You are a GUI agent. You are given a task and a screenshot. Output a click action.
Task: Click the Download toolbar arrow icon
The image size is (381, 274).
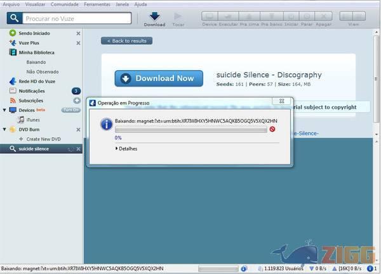(154, 16)
